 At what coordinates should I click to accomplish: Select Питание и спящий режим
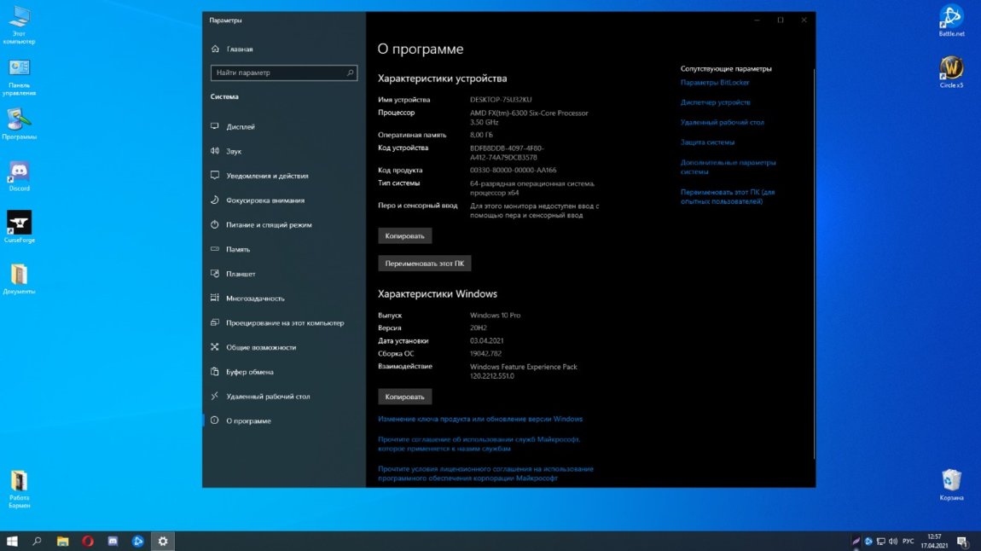coord(268,225)
